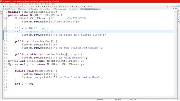Click the 'int y = 20;' line
The height and width of the screenshot is (101, 180).
[24, 84]
